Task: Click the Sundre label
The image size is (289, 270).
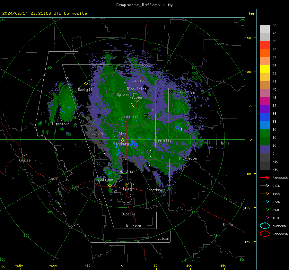Action: pos(97,133)
